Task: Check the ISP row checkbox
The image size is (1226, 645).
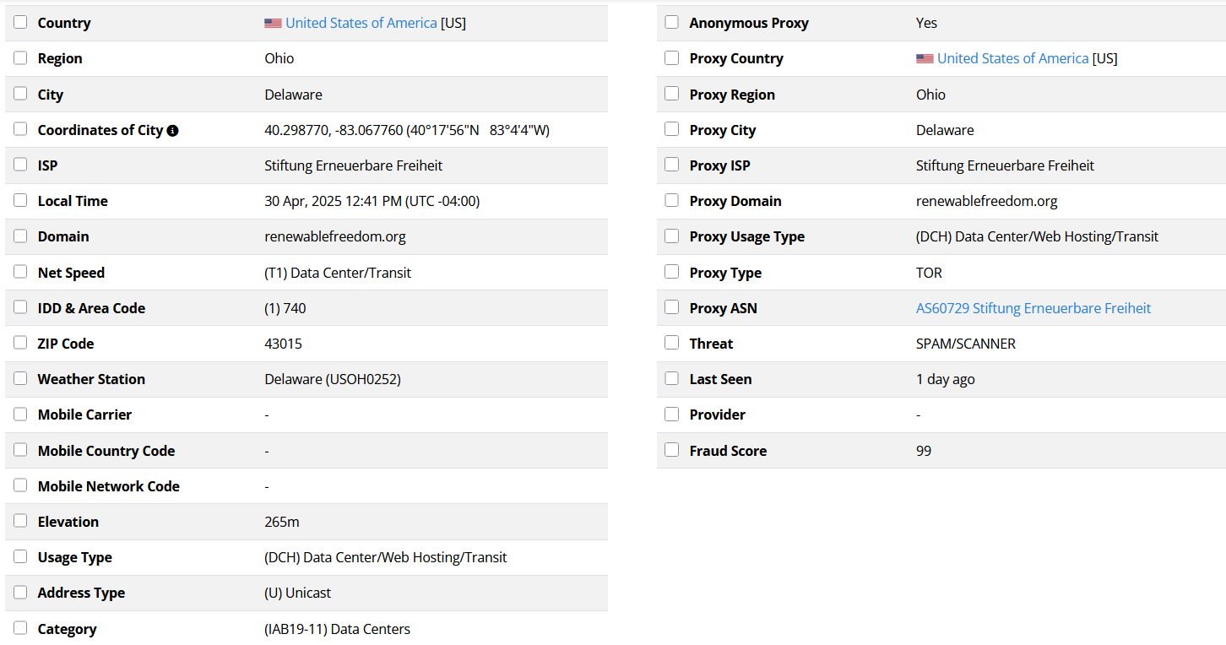Action: [20, 165]
